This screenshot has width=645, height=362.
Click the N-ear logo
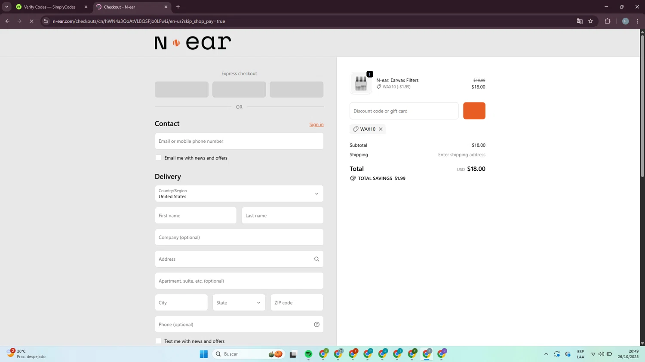coord(193,42)
